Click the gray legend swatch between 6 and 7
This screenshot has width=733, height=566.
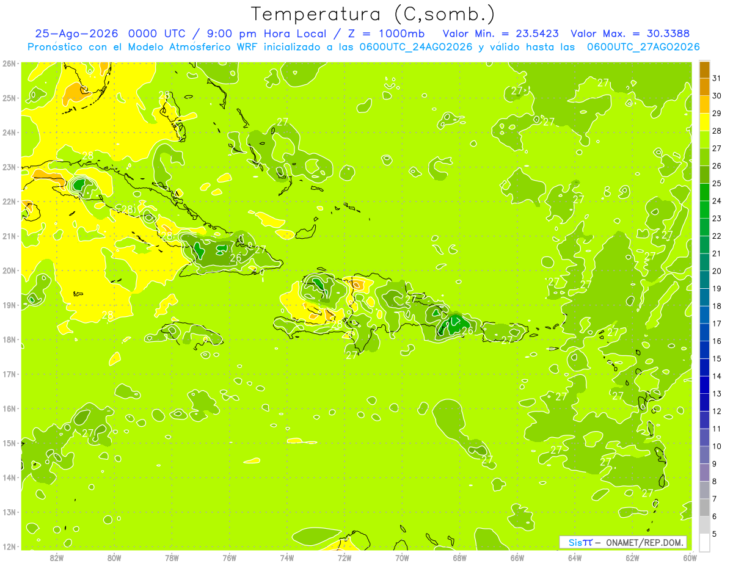[x=704, y=508]
